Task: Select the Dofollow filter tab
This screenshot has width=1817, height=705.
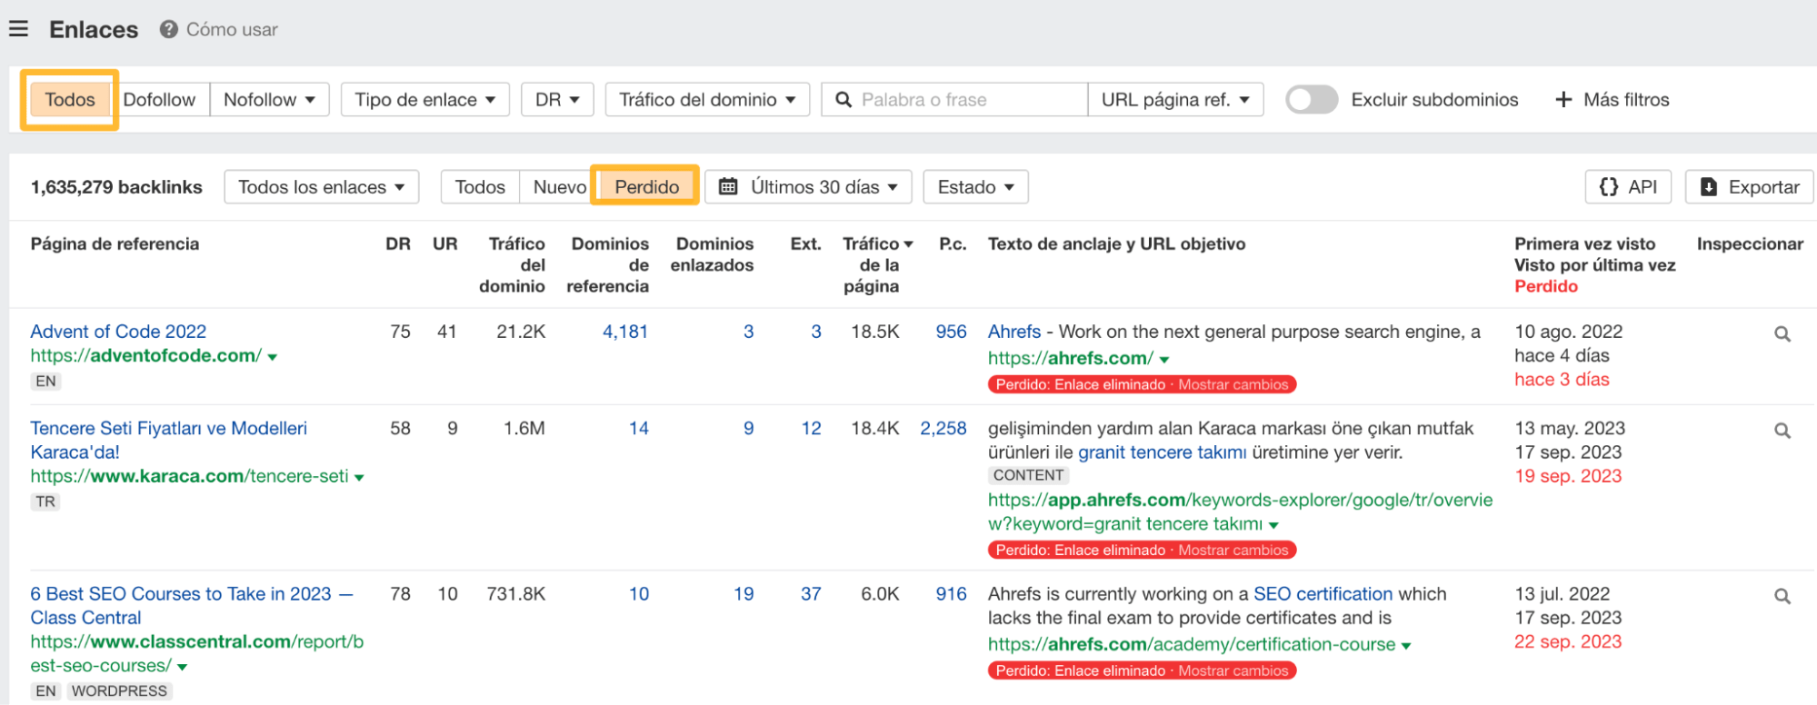Action: click(159, 99)
